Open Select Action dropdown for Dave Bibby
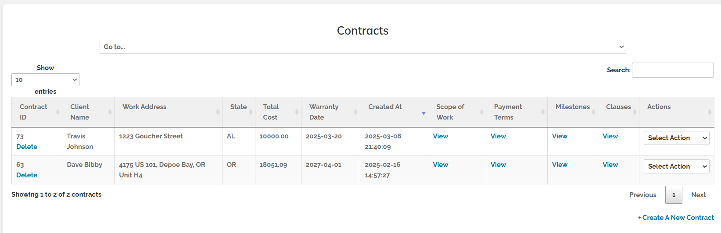Screen dimensions: 721x233 (676, 166)
